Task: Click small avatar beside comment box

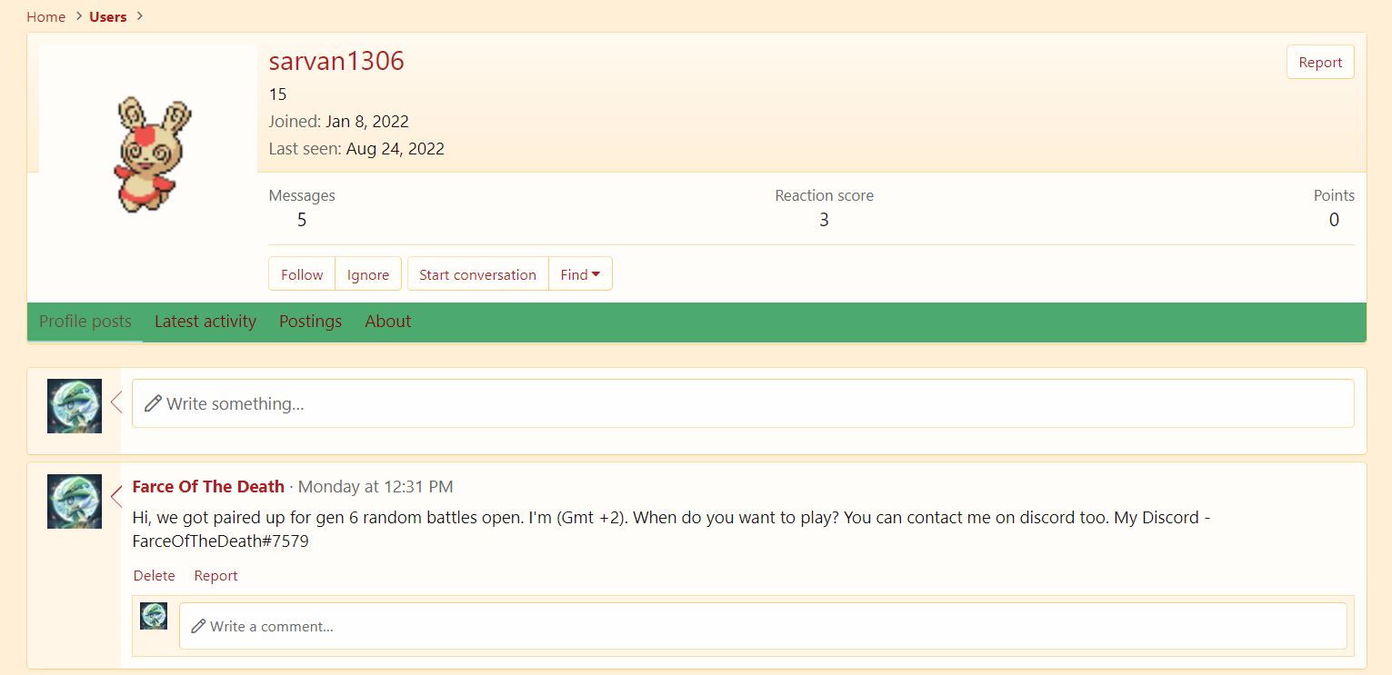Action: coord(154,616)
